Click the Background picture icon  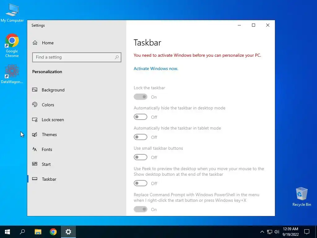(35, 90)
